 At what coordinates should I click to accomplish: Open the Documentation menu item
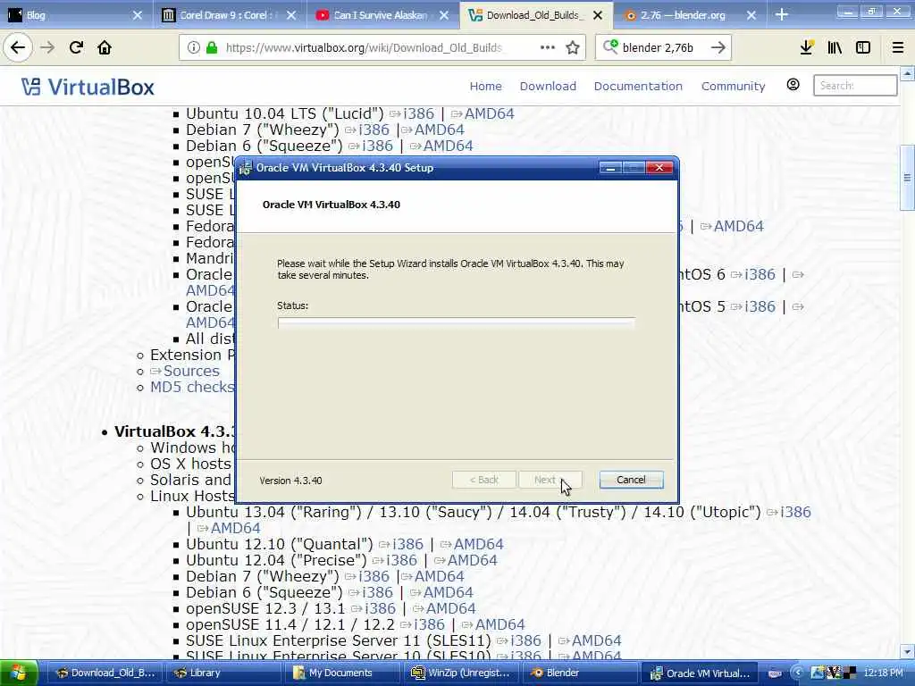(638, 87)
